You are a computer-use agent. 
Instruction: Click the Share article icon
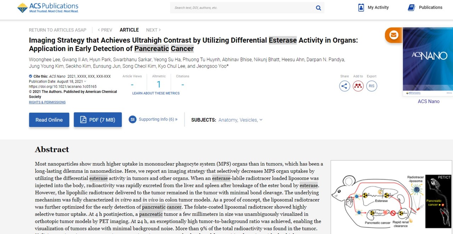tap(344, 86)
